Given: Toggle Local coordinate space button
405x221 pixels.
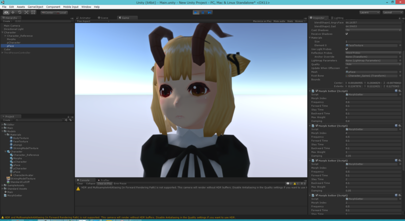Looking at the screenshot, I should 61,12.
